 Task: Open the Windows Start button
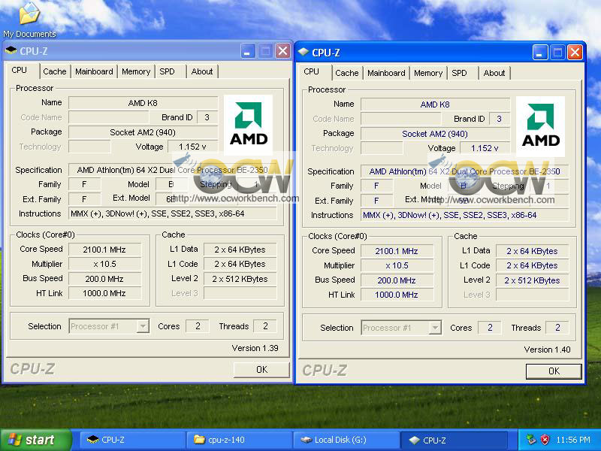(x=36, y=440)
